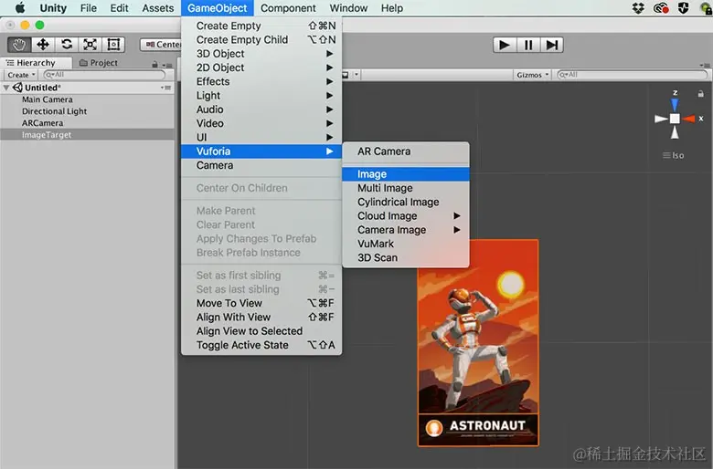Select Camera in GameObject menu
713x469 pixels.
point(261,165)
